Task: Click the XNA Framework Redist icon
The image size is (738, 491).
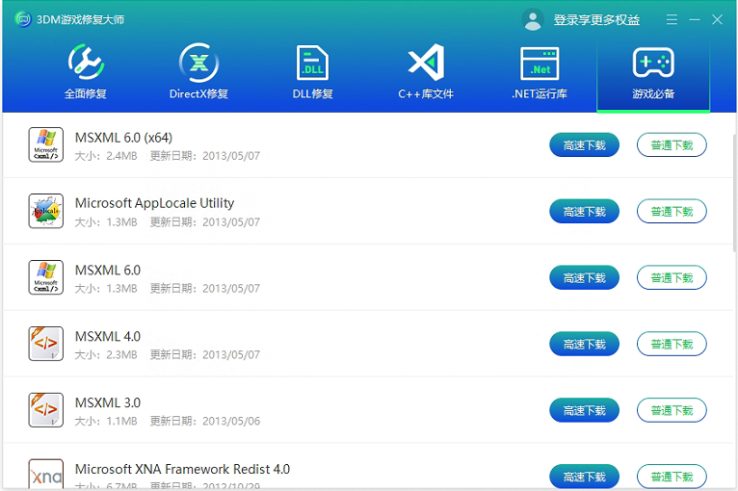Action: click(45, 474)
